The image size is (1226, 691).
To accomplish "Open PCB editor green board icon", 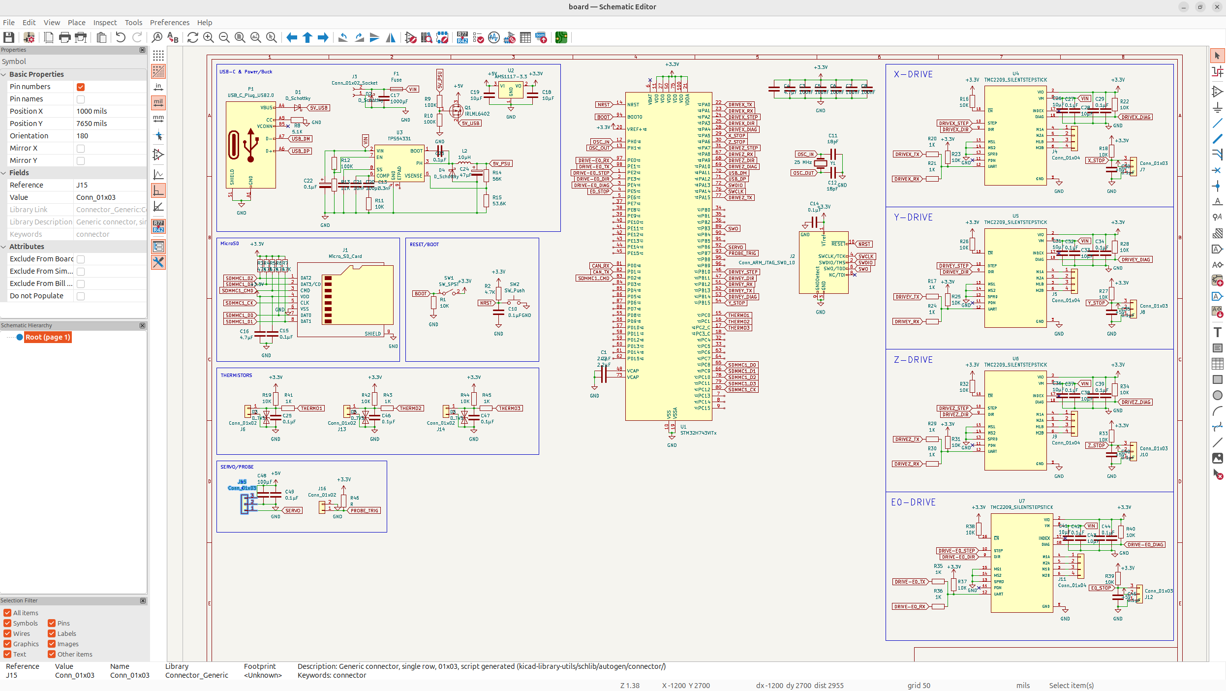I will pyautogui.click(x=561, y=37).
